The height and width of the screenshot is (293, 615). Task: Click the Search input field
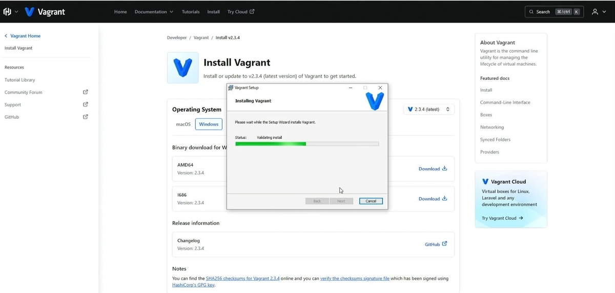(x=554, y=12)
